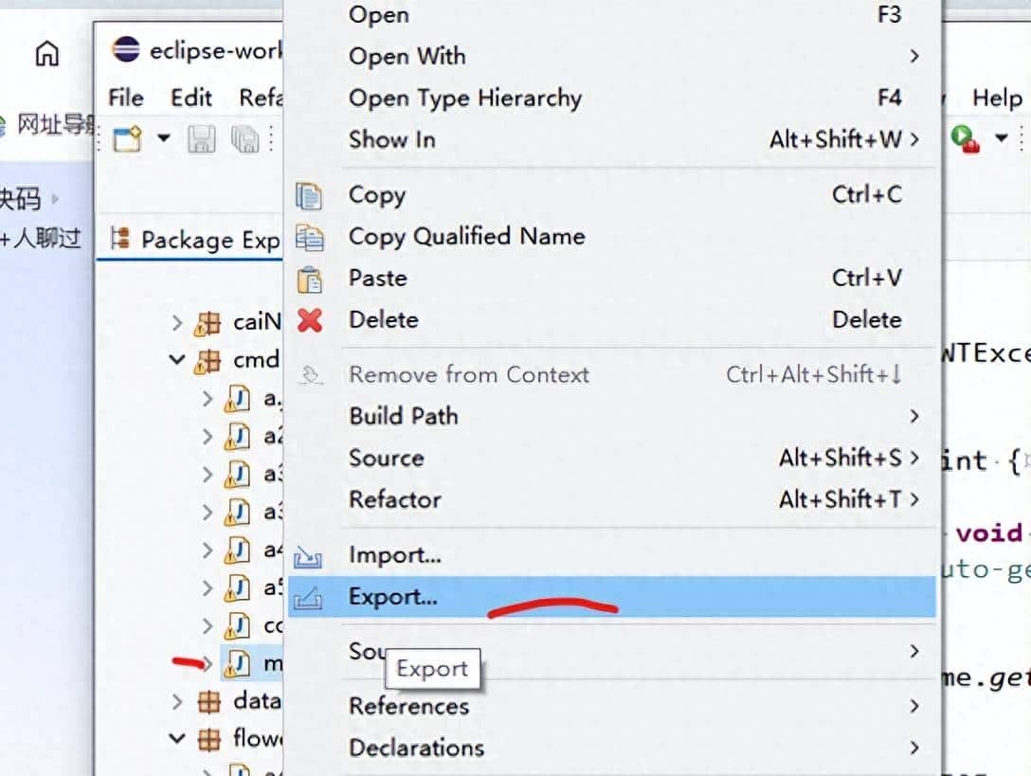This screenshot has height=776, width=1031.
Task: Choose Import... from the context menu
Action: point(611,555)
